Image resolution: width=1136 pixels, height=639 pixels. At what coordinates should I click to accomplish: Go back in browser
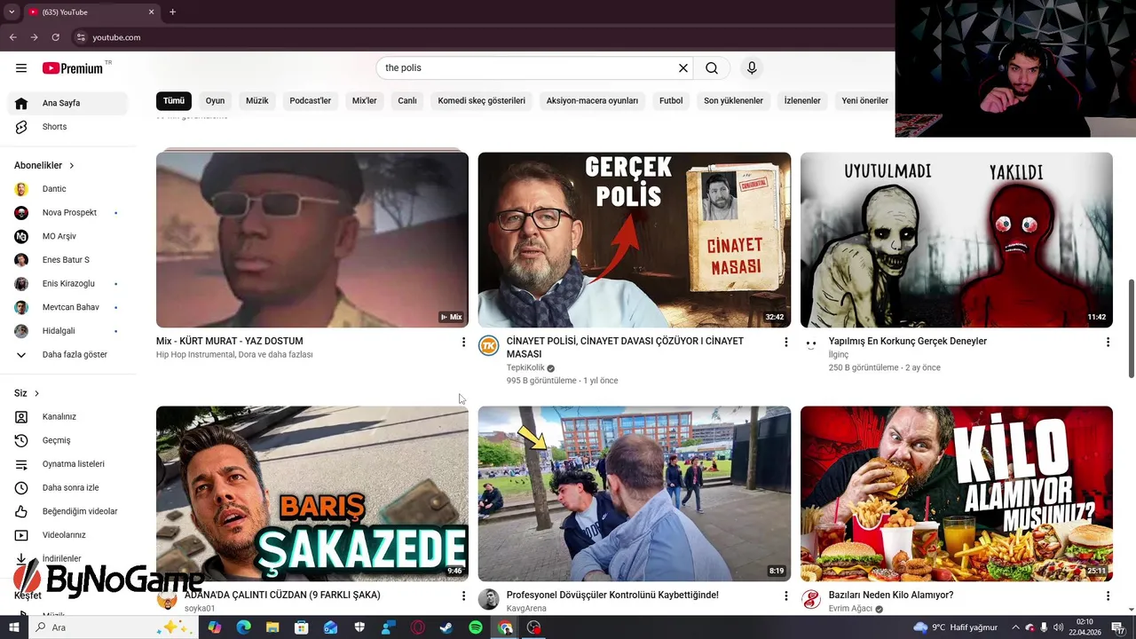coord(12,37)
